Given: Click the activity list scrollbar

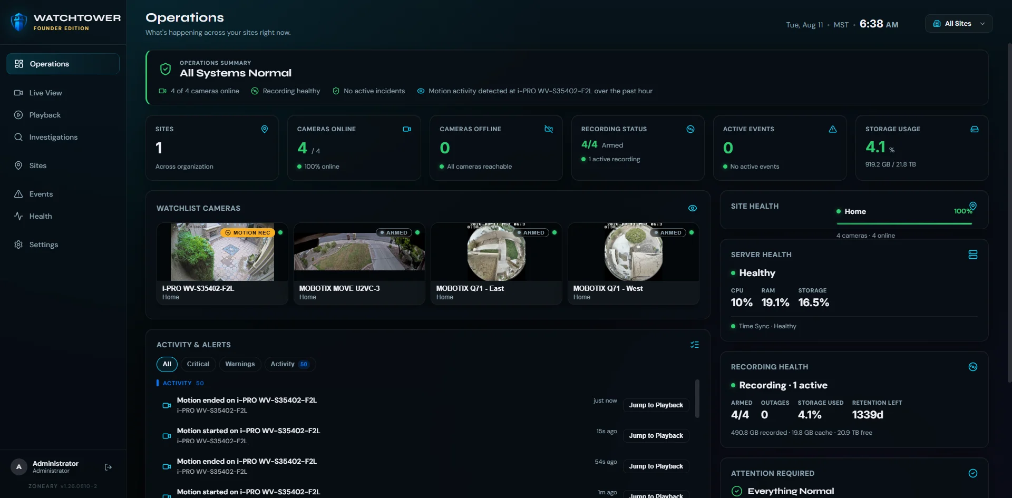Looking at the screenshot, I should (x=697, y=398).
